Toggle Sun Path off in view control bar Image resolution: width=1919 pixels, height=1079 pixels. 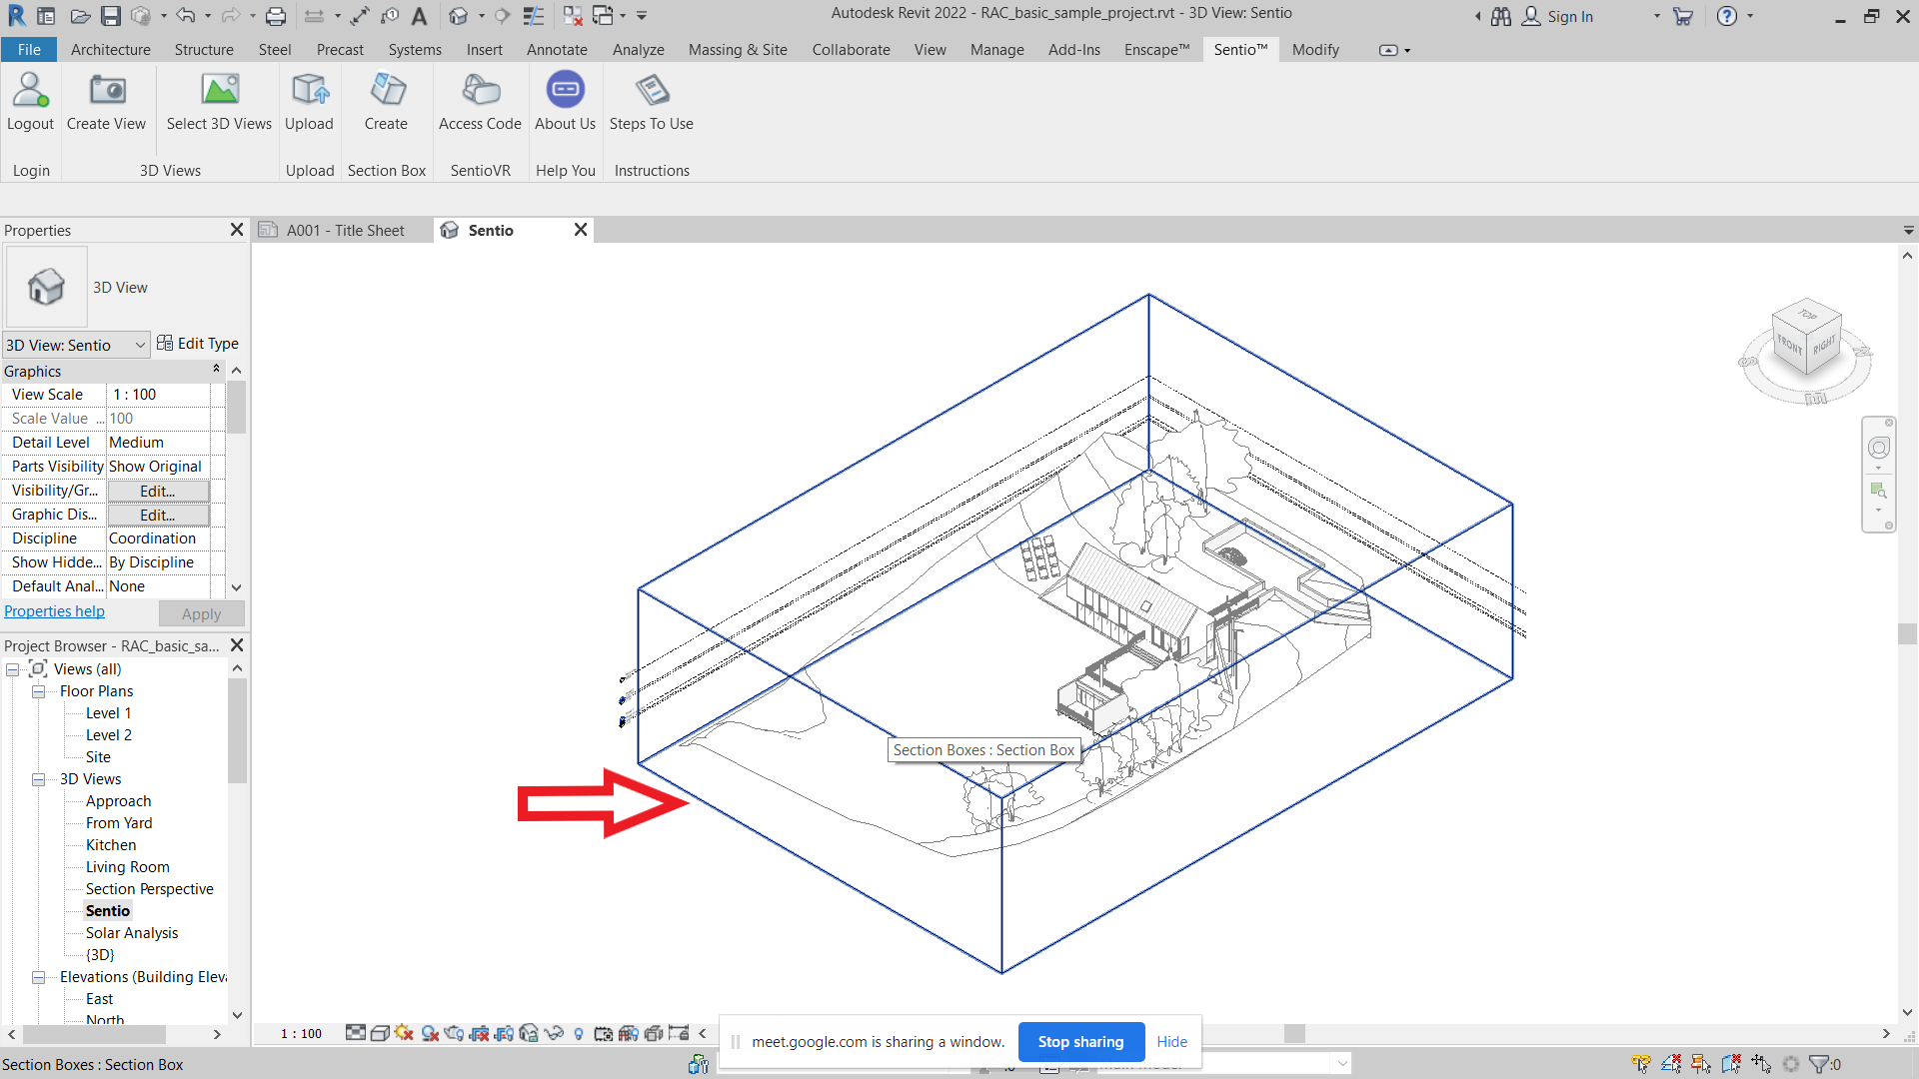404,1033
